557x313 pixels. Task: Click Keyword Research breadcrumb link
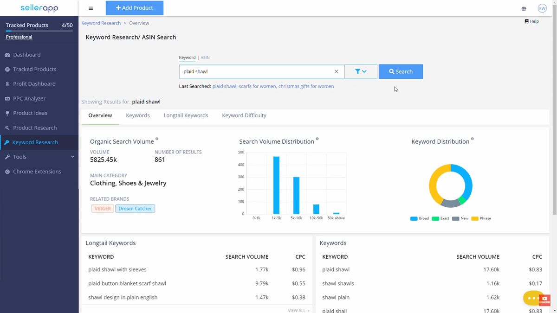(x=101, y=23)
